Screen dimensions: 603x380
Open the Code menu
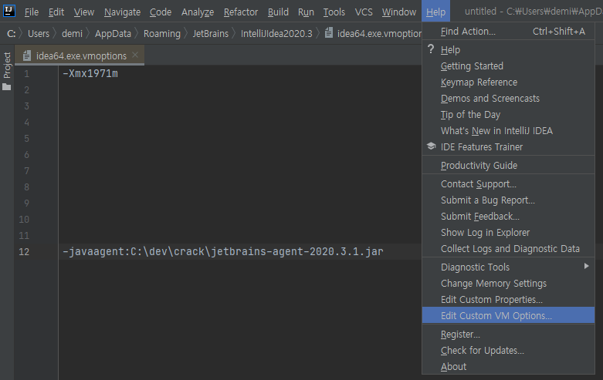pos(161,12)
